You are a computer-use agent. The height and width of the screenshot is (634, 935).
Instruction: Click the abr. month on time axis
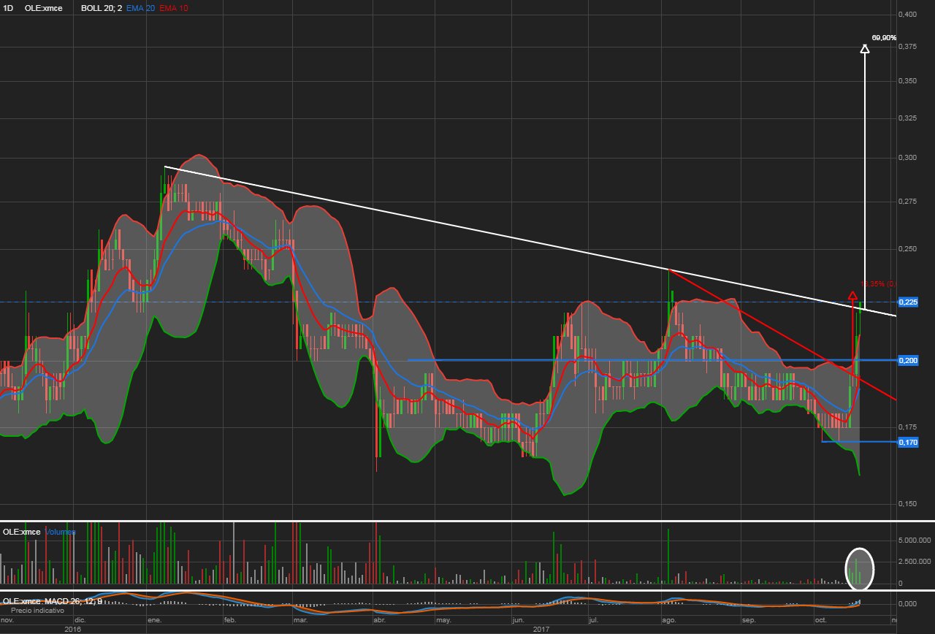tap(378, 620)
